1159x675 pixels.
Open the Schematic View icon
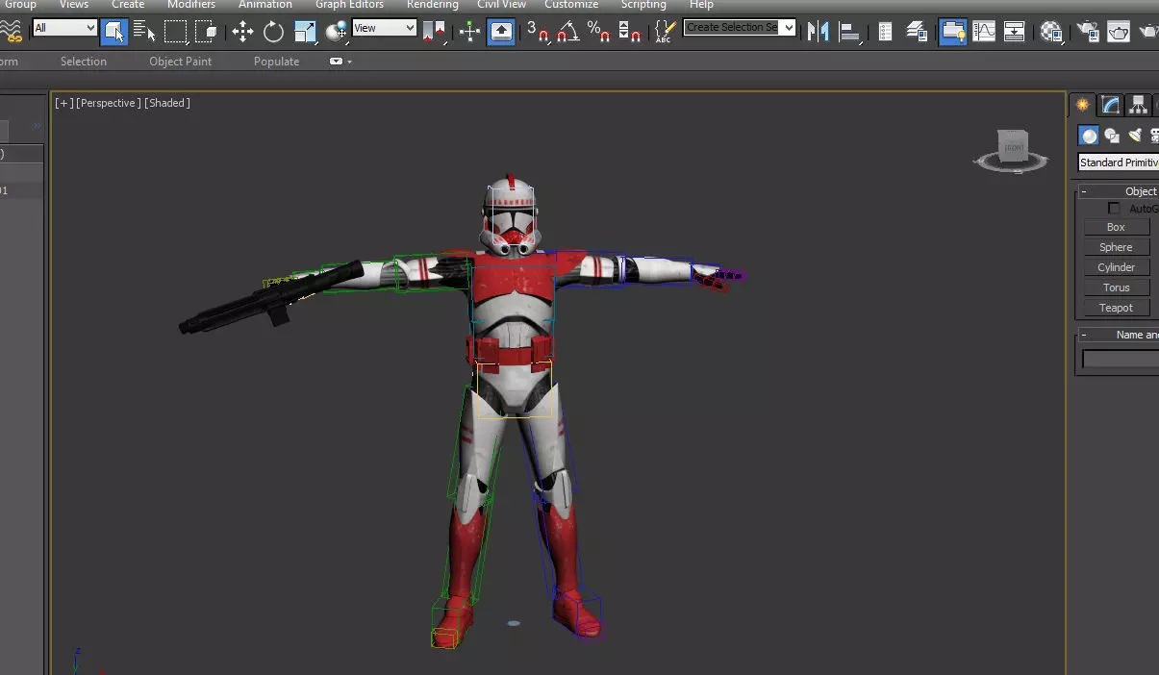coord(1015,32)
